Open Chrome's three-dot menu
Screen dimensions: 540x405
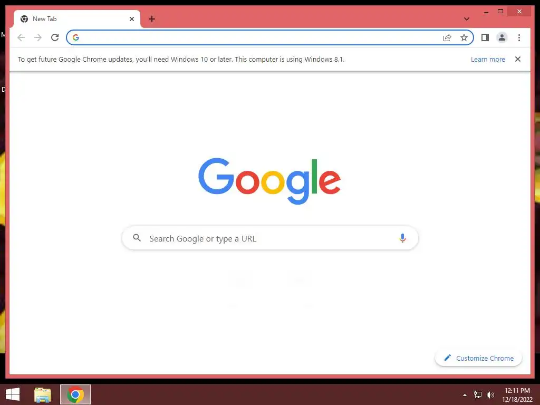tap(519, 37)
